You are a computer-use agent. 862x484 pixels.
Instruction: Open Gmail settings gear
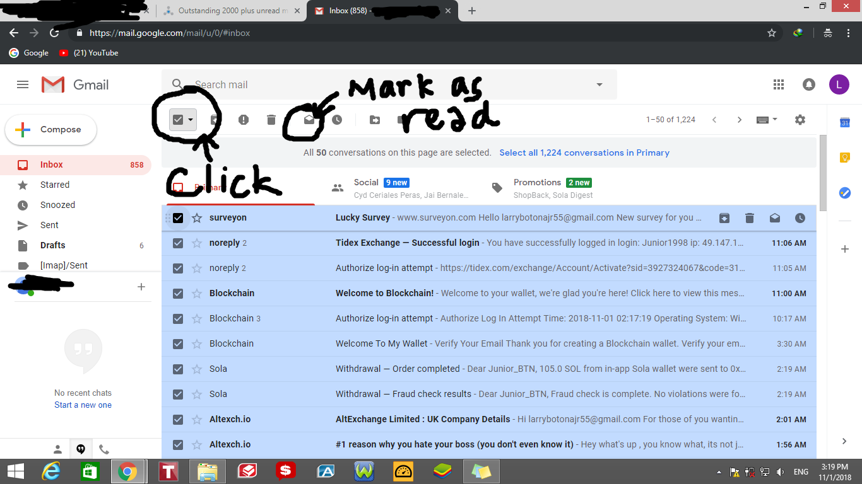tap(800, 120)
